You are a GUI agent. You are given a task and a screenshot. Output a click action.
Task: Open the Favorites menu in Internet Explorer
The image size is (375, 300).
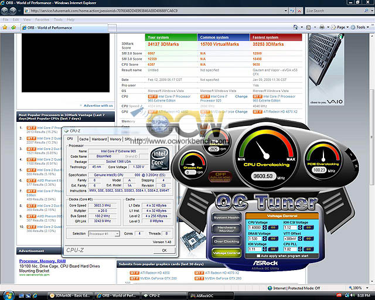pyautogui.click(x=42, y=19)
